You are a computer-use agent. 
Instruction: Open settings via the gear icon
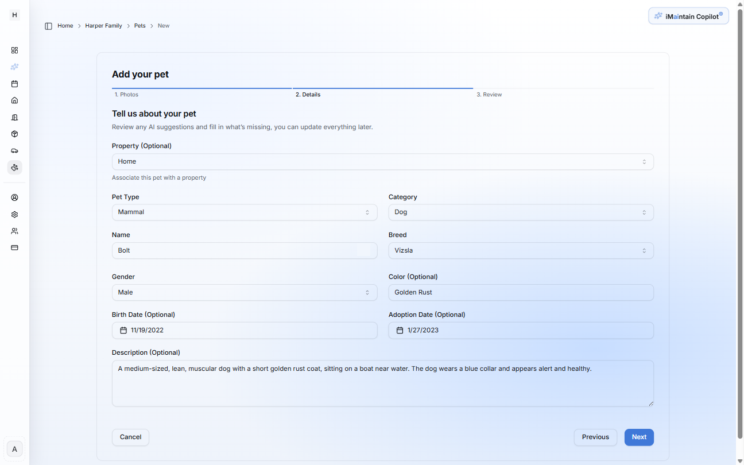coord(14,214)
